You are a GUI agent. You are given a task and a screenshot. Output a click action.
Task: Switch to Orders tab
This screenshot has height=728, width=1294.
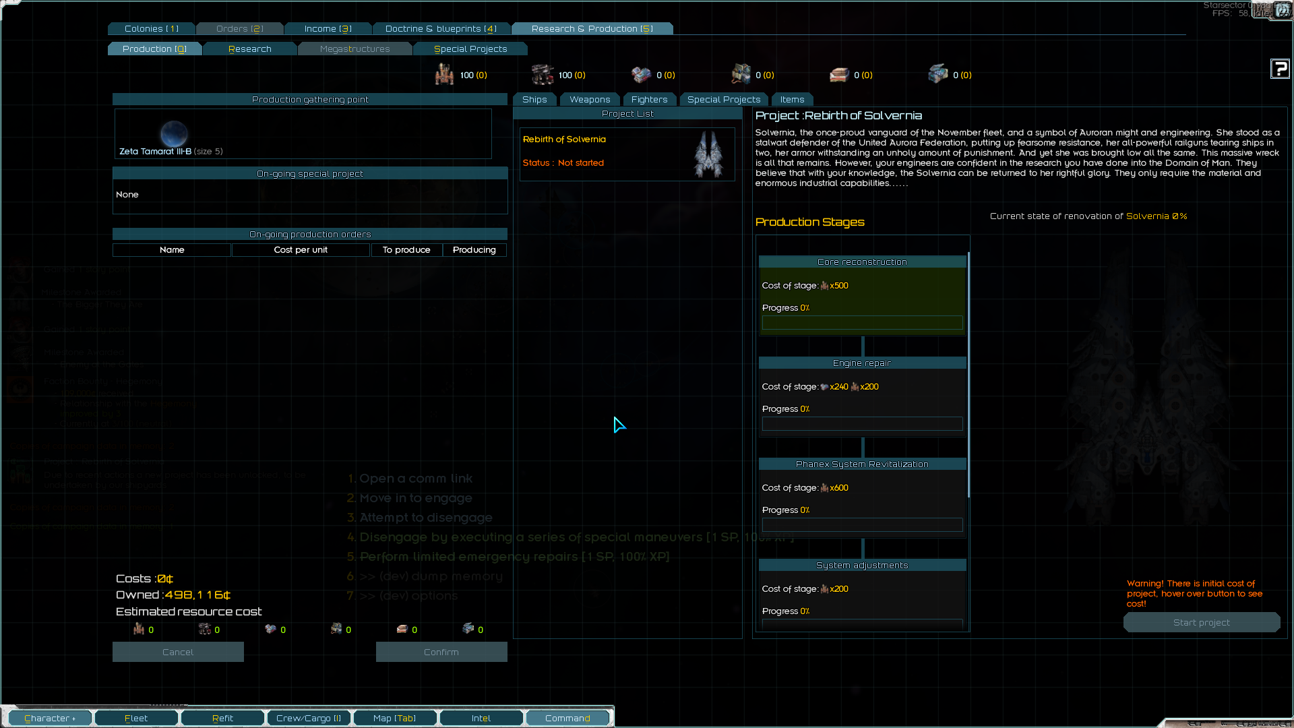click(240, 28)
